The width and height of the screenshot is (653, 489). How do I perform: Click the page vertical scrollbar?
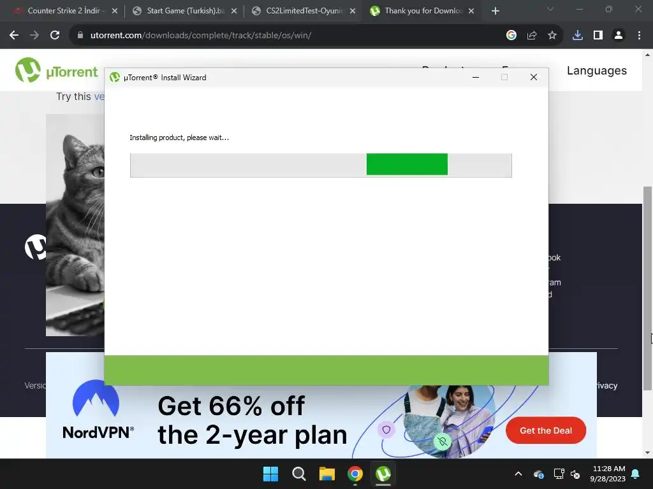tap(647, 288)
